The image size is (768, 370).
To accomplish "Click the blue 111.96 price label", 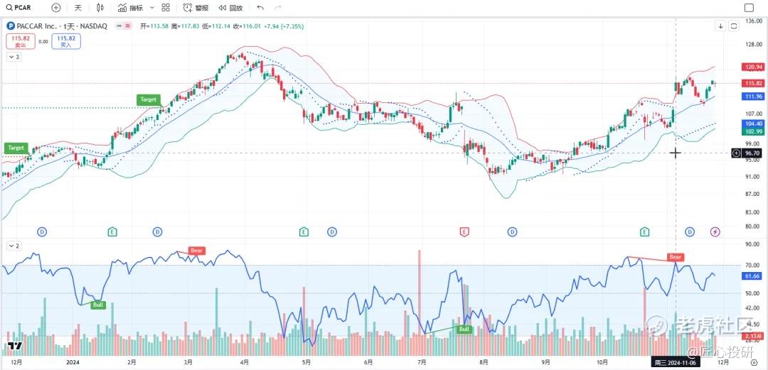I will coord(752,97).
